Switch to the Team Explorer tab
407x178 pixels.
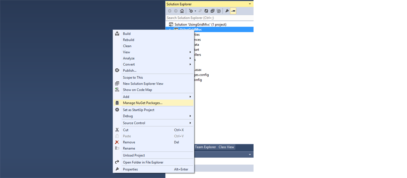(205, 147)
